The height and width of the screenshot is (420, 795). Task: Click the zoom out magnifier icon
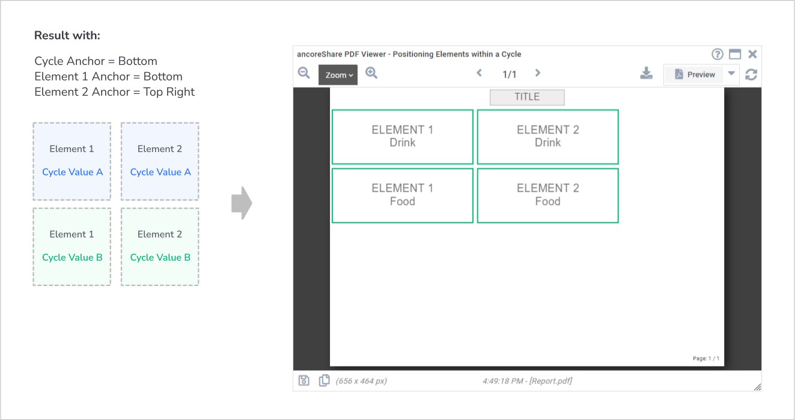tap(304, 73)
